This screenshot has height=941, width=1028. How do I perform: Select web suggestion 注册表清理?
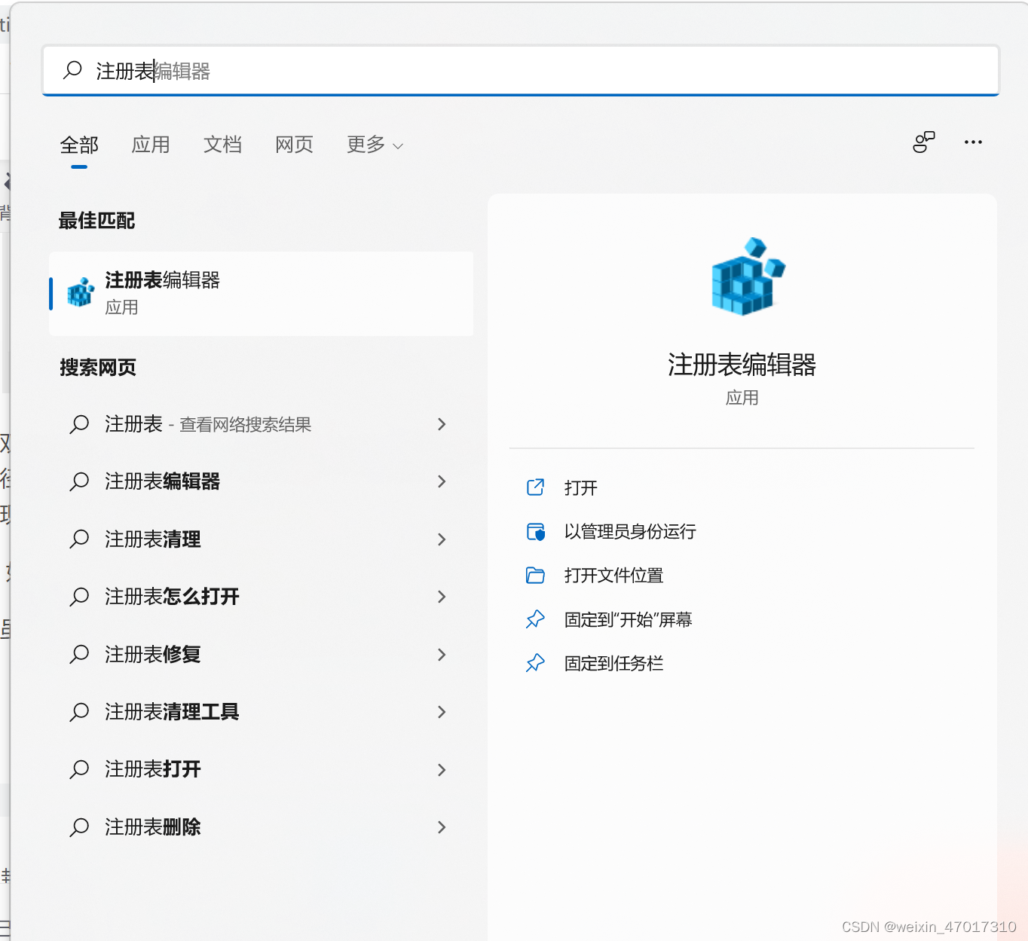[x=262, y=539]
